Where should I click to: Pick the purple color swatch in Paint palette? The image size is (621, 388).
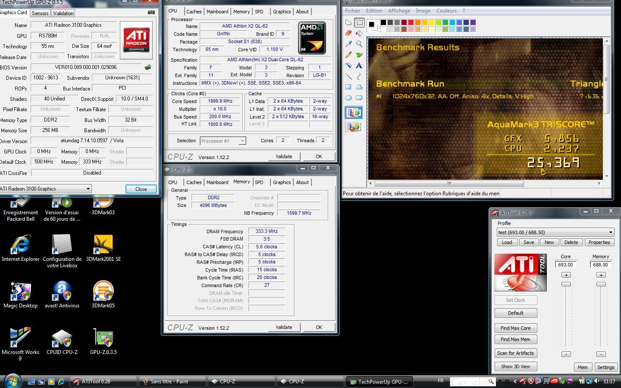[473, 22]
